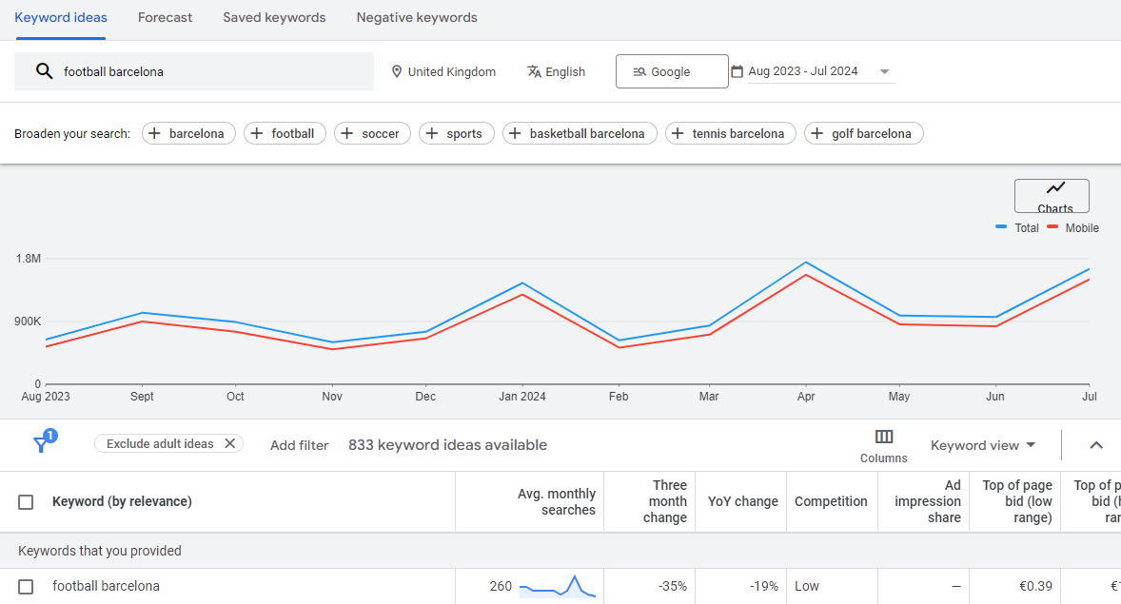Sort by the Competition column header
1121x604 pixels.
coord(831,502)
